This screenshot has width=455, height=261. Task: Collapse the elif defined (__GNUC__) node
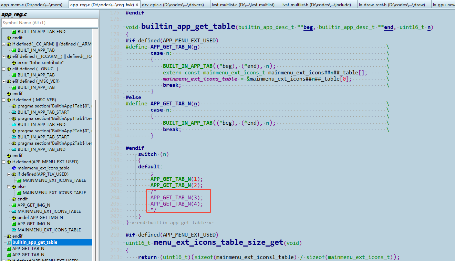(x=3, y=69)
